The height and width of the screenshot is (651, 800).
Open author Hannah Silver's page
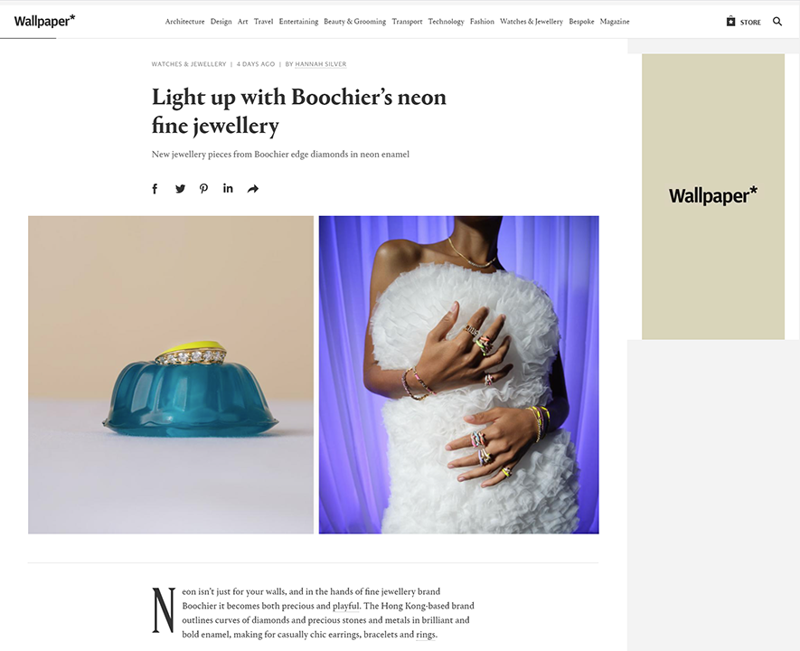(320, 64)
